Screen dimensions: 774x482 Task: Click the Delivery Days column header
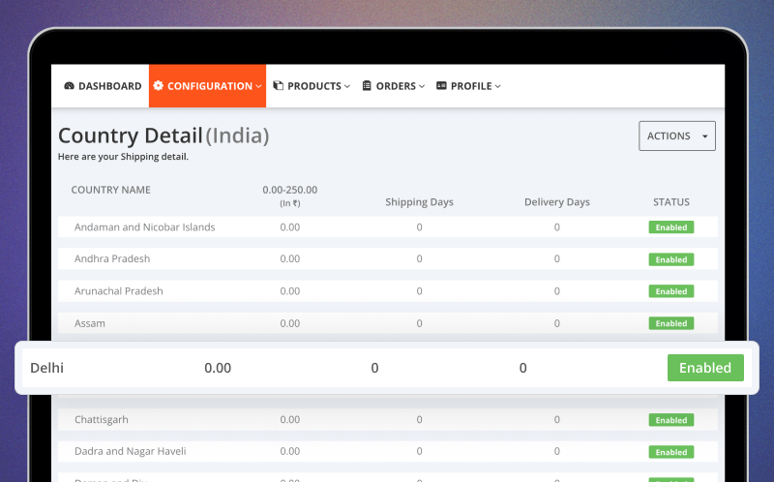[x=557, y=202]
